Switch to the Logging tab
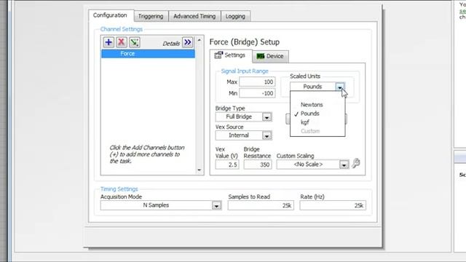The image size is (466, 262). [x=235, y=16]
